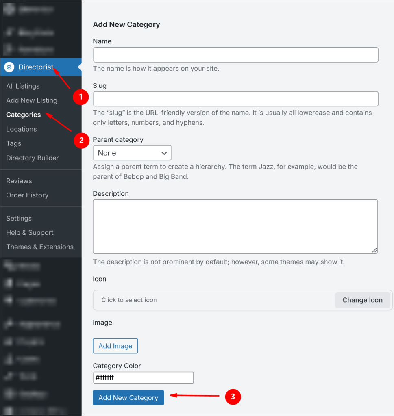Click into the category Name field
Viewport: 394px width, 416px height.
pos(235,55)
